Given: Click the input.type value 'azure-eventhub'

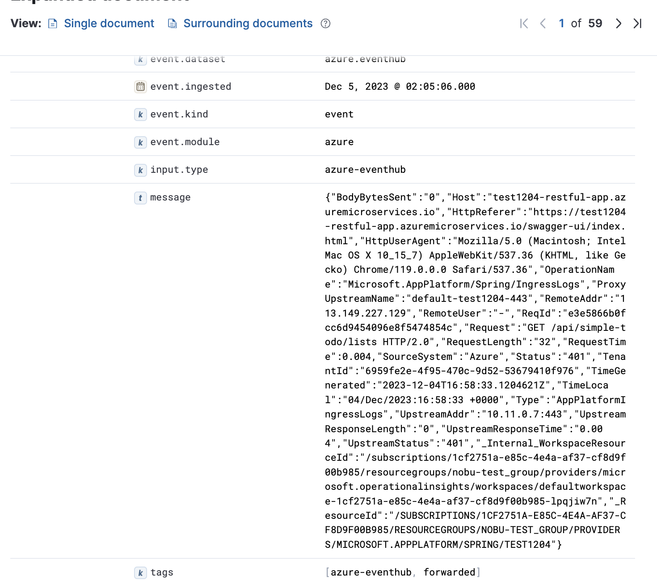Looking at the screenshot, I should click(x=365, y=170).
